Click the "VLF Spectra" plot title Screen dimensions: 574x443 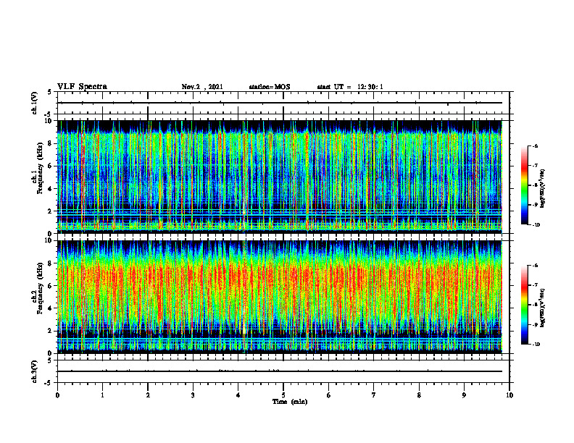pos(82,87)
